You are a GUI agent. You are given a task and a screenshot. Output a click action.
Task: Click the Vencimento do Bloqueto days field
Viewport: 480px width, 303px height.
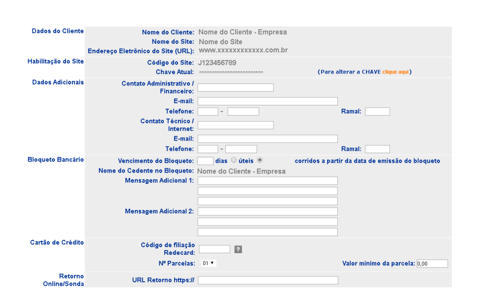[x=205, y=161]
